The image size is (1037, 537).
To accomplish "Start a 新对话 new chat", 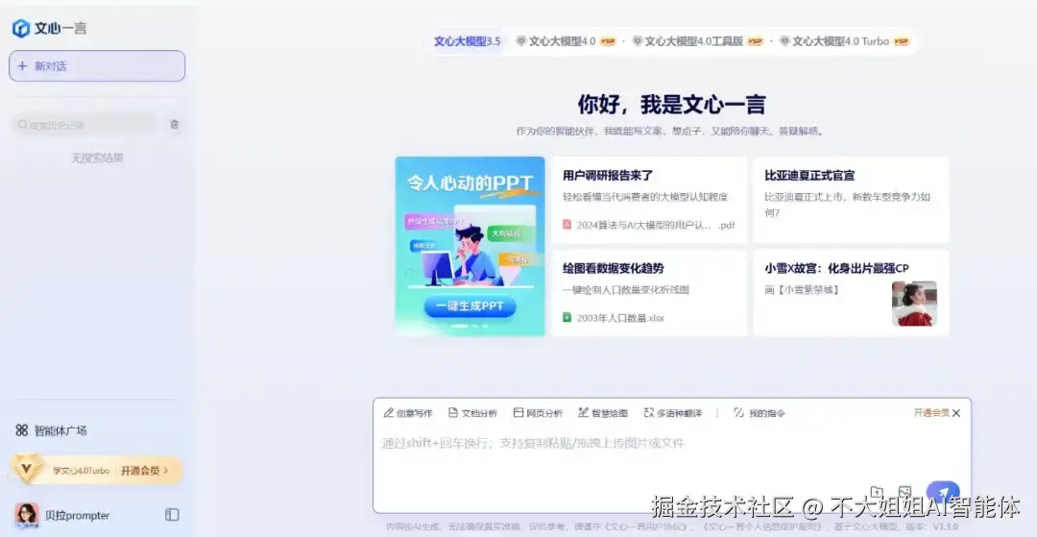I will point(97,66).
